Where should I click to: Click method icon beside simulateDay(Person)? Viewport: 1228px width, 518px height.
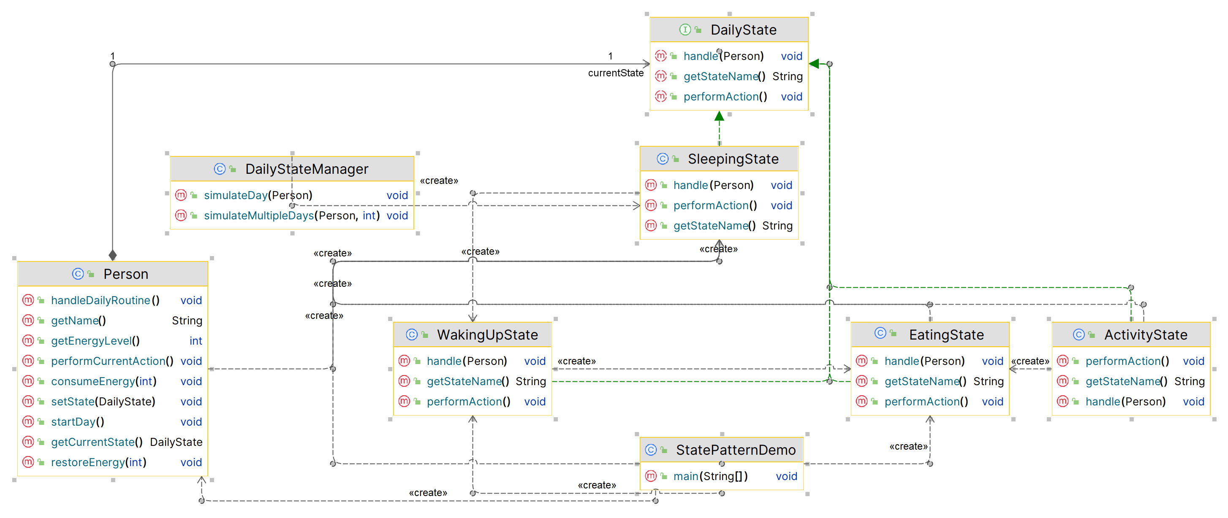coord(181,195)
